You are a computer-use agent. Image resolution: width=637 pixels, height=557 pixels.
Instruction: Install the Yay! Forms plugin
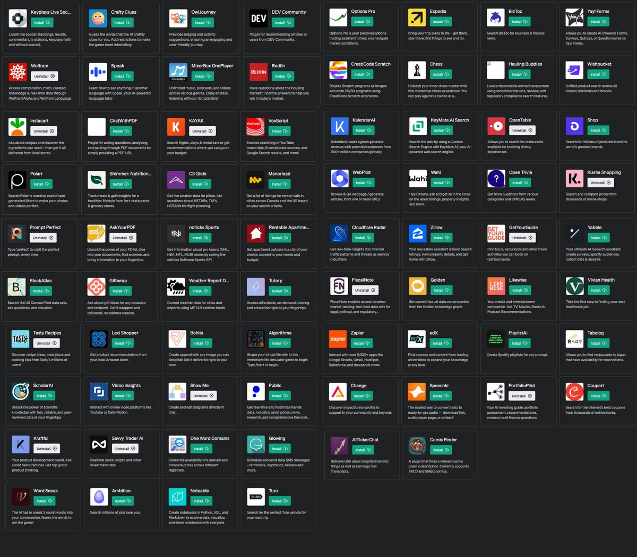point(598,22)
